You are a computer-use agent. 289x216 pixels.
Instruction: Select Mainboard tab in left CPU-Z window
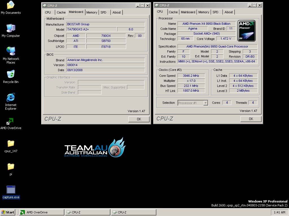click(x=76, y=12)
